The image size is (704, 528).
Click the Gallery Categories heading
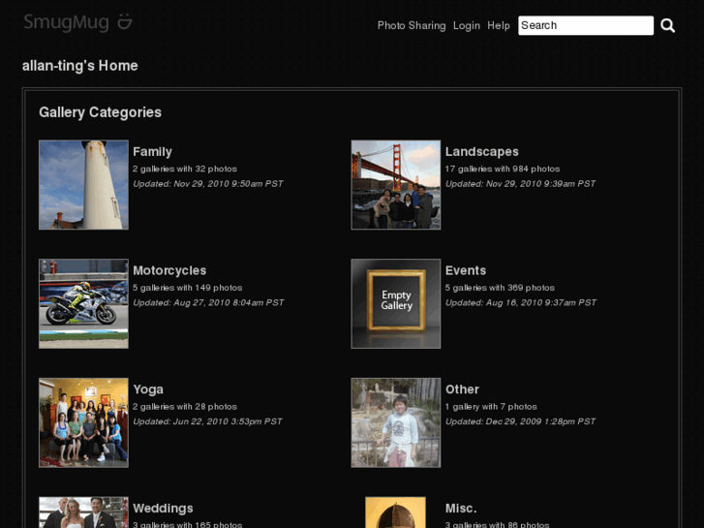pyautogui.click(x=100, y=112)
